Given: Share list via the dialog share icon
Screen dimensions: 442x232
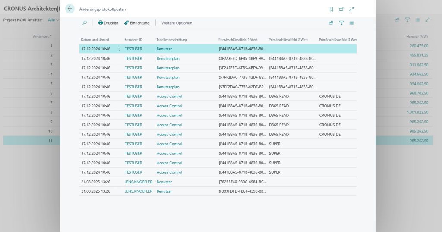Looking at the screenshot, I should point(331,23).
